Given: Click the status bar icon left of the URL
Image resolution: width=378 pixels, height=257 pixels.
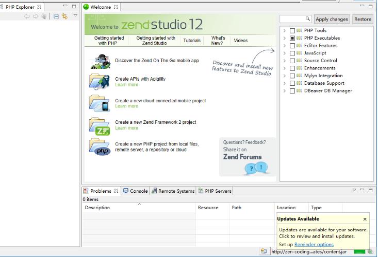Looking at the screenshot, I should (264, 251).
